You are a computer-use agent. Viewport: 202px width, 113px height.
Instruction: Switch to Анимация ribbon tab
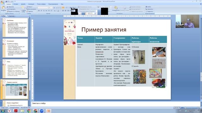click(31, 4)
